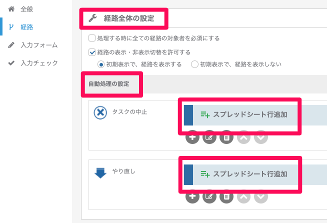Click move-up arrow under タスクの中止 action

coord(243,137)
